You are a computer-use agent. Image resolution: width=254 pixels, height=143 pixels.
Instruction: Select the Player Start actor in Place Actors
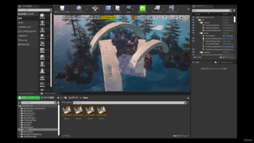42,43
